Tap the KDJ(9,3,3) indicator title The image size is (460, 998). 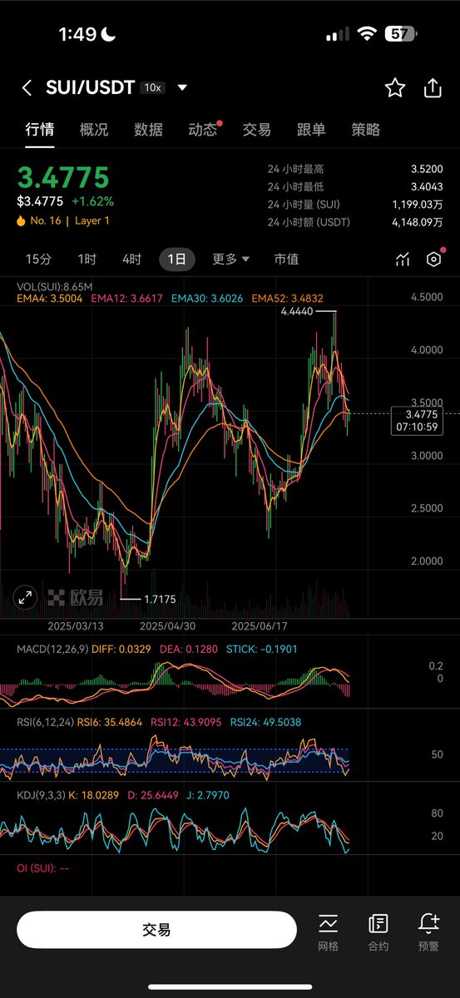click(x=43, y=795)
